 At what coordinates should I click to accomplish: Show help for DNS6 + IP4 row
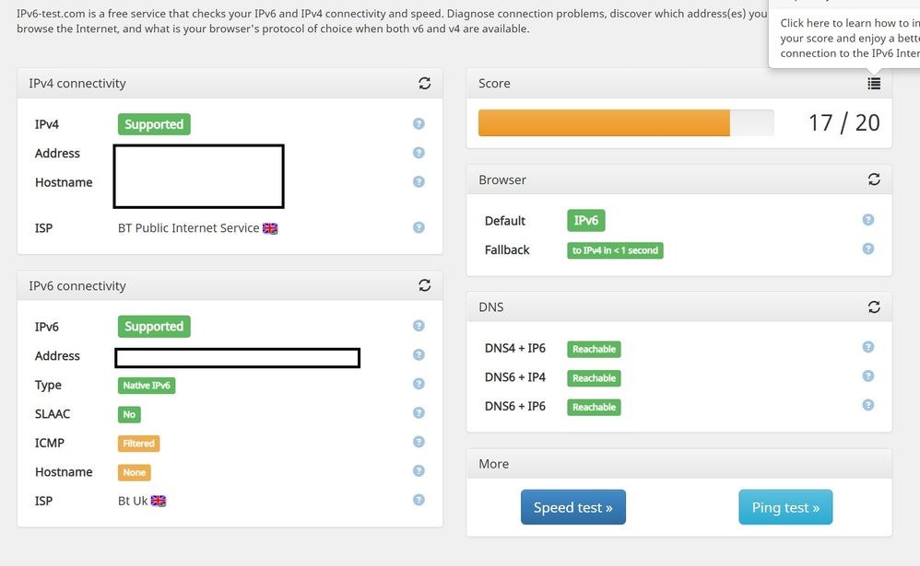tap(867, 376)
